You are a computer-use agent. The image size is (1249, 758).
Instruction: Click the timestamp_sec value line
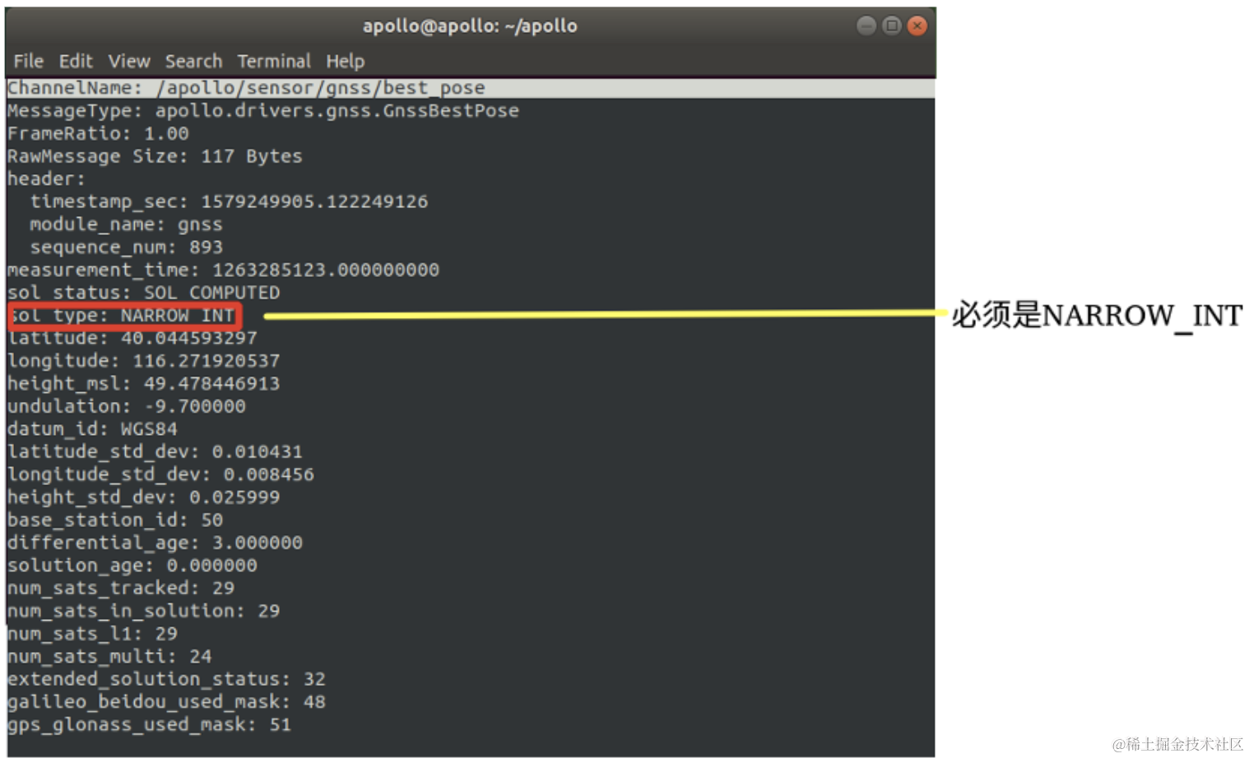[229, 201]
